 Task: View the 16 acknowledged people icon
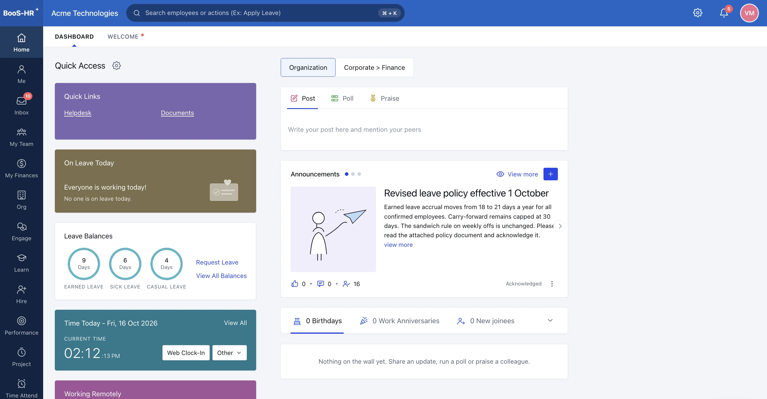coord(346,284)
